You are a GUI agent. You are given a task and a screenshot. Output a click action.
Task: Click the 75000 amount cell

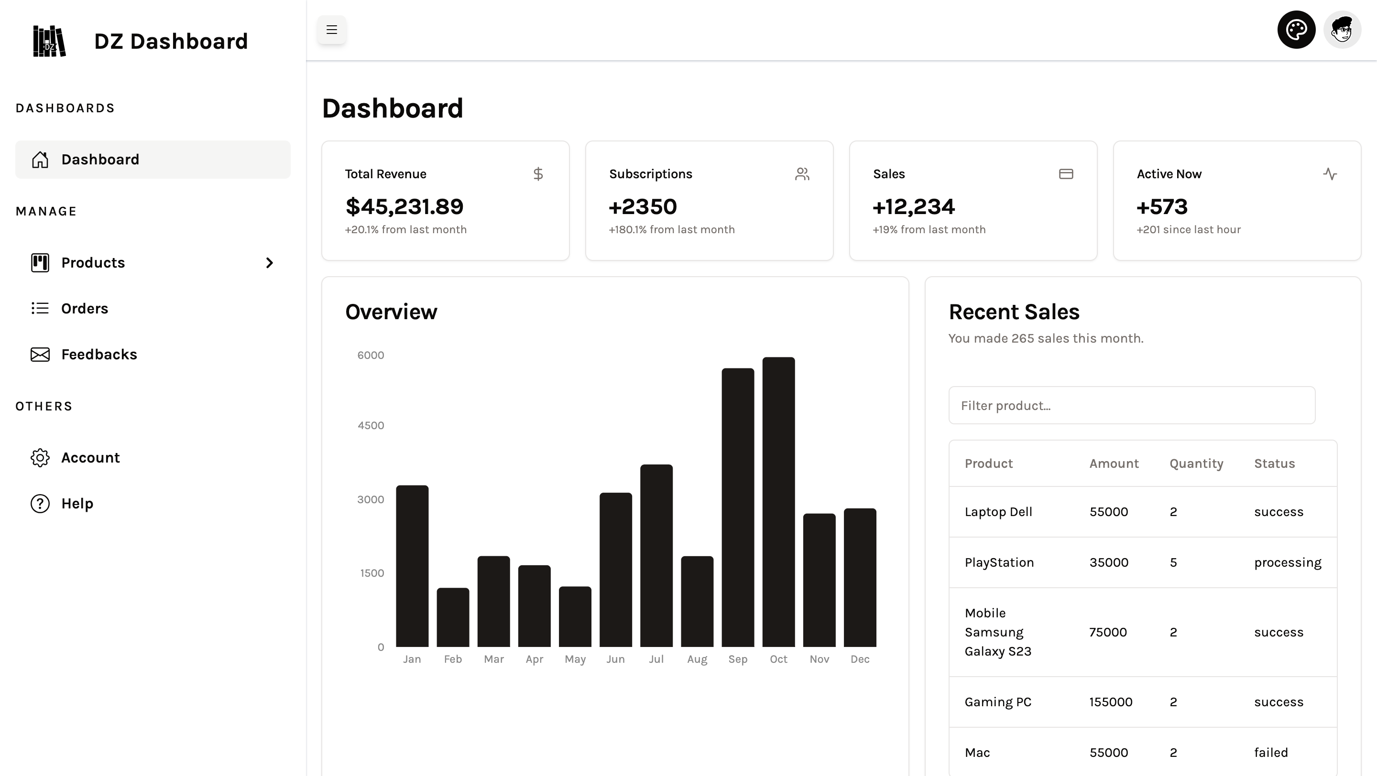coord(1108,632)
